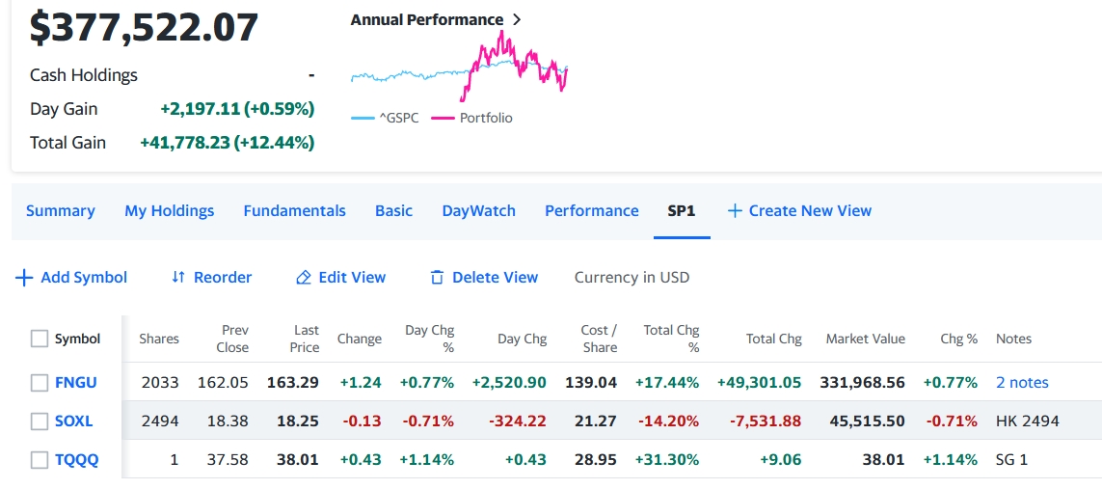
Task: Tick the select-all checkbox beside Symbol header
Action: 40,339
